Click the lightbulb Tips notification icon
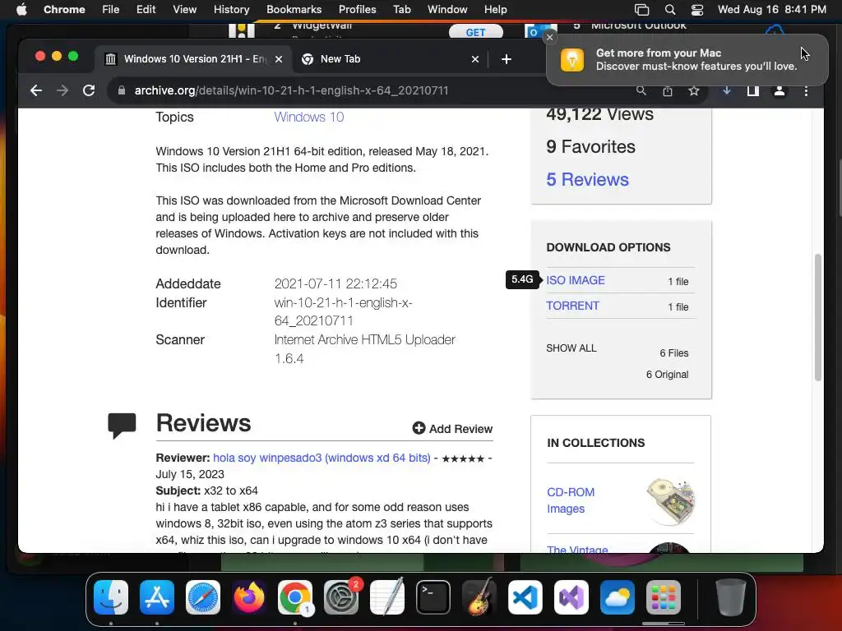This screenshot has width=842, height=631. click(572, 59)
